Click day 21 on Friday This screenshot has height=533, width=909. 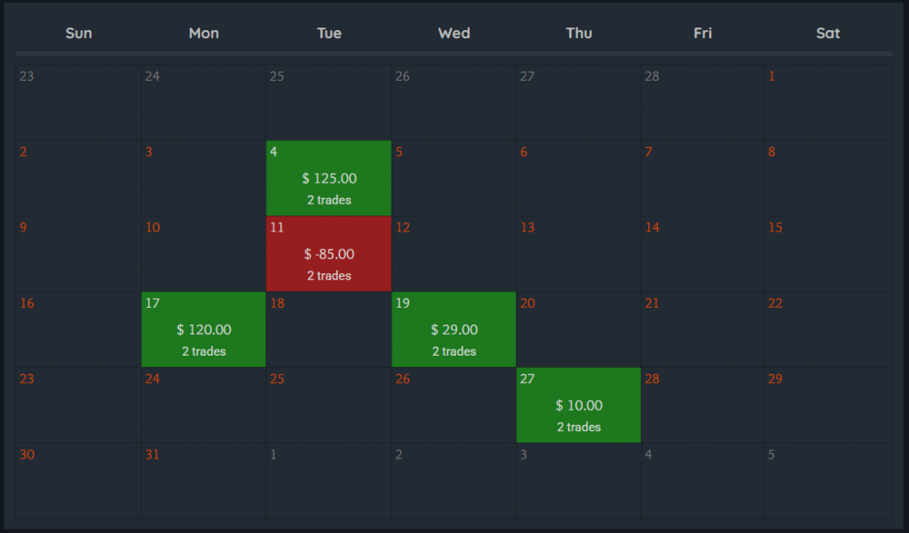[x=703, y=330]
